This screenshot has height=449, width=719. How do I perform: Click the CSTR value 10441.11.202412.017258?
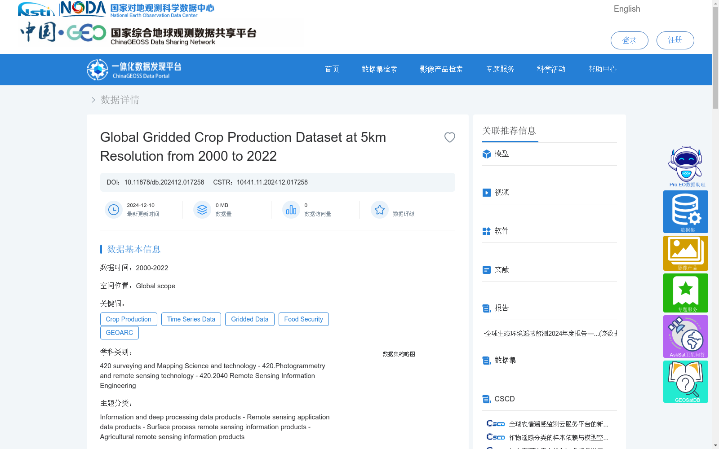272,182
